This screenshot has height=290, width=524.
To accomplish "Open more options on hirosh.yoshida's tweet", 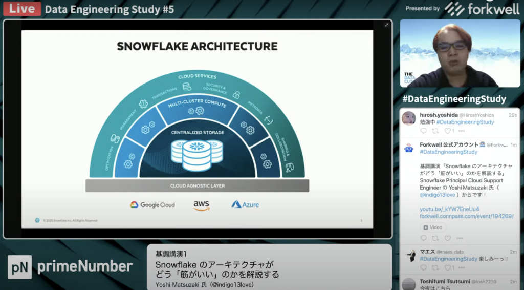I will point(460,131).
